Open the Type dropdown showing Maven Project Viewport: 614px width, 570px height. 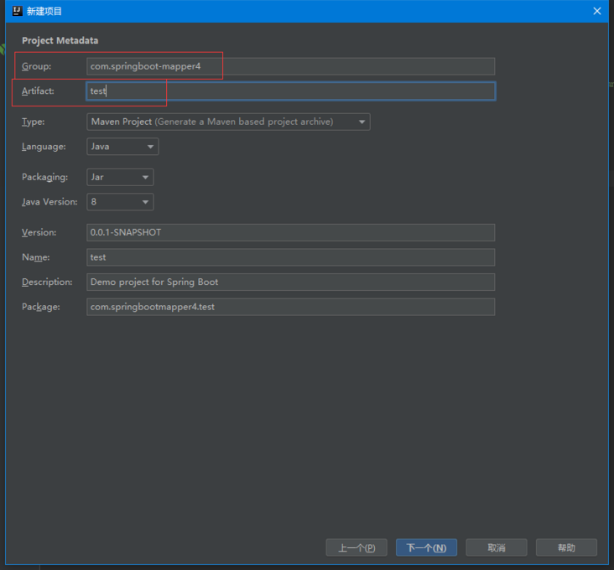coord(228,122)
